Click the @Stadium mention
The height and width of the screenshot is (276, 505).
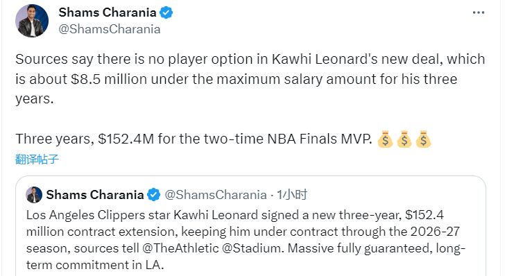pos(253,248)
